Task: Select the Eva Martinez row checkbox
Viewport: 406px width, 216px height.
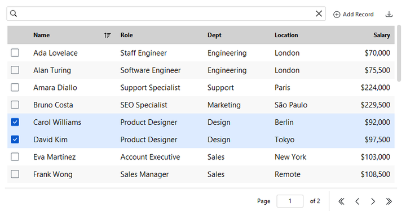Action: pos(15,156)
